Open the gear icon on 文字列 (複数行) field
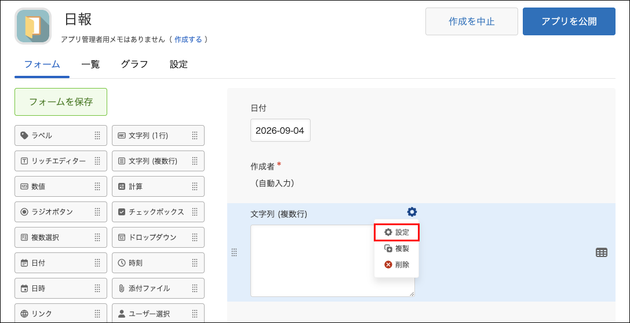 (x=412, y=212)
